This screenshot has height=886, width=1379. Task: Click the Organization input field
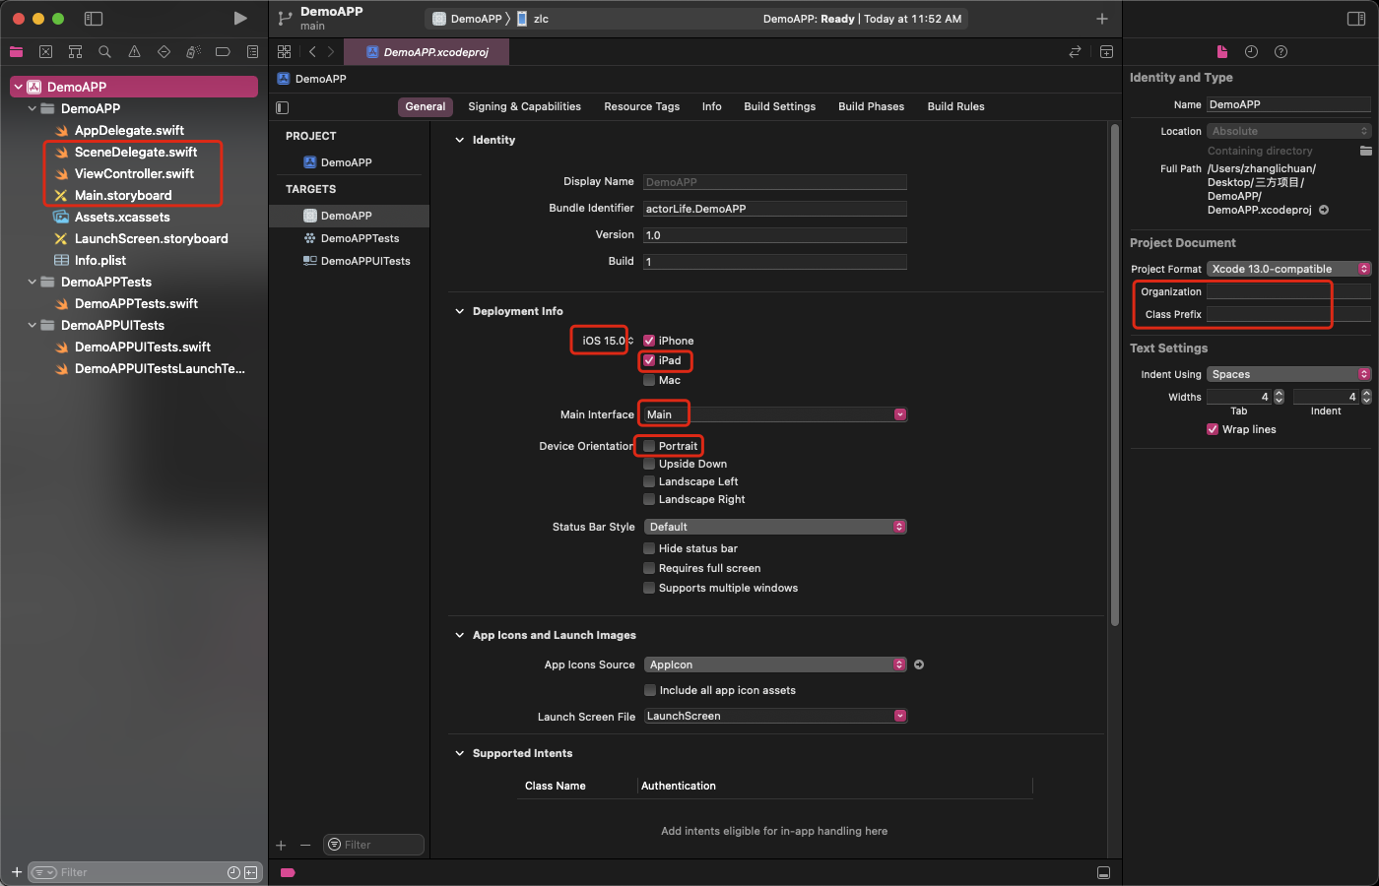[1288, 291]
